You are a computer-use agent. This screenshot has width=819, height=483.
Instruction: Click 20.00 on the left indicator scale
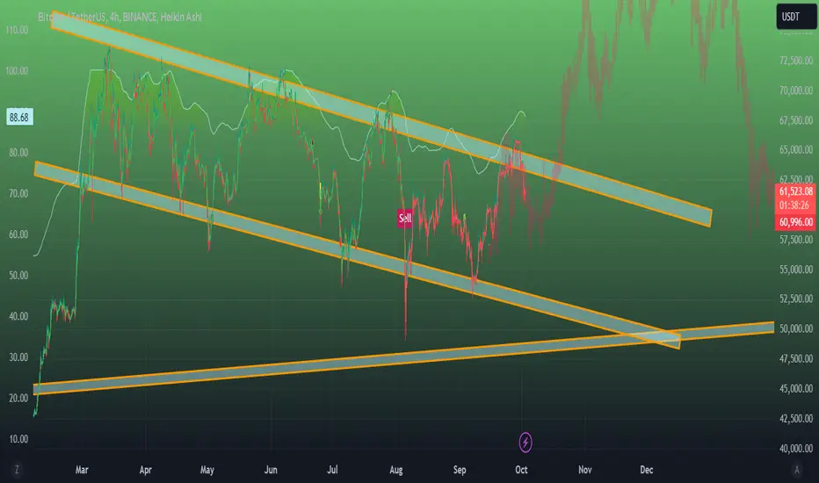click(18, 398)
